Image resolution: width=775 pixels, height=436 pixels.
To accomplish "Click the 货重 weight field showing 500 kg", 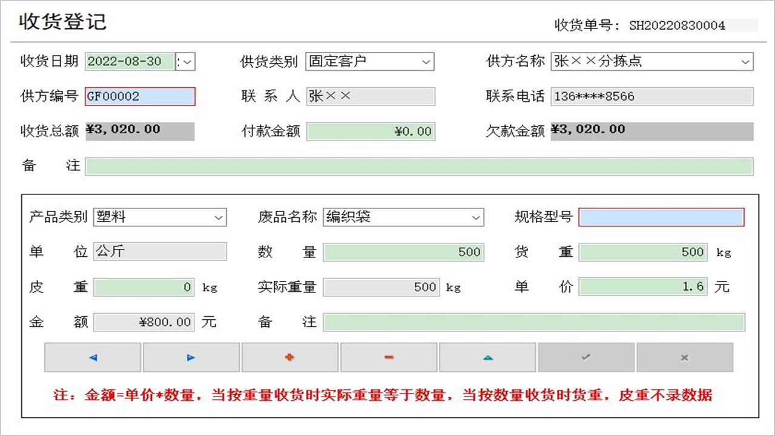I will [643, 252].
